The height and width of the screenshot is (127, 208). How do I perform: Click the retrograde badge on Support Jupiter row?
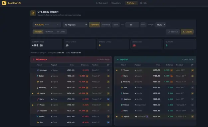tap(147, 117)
